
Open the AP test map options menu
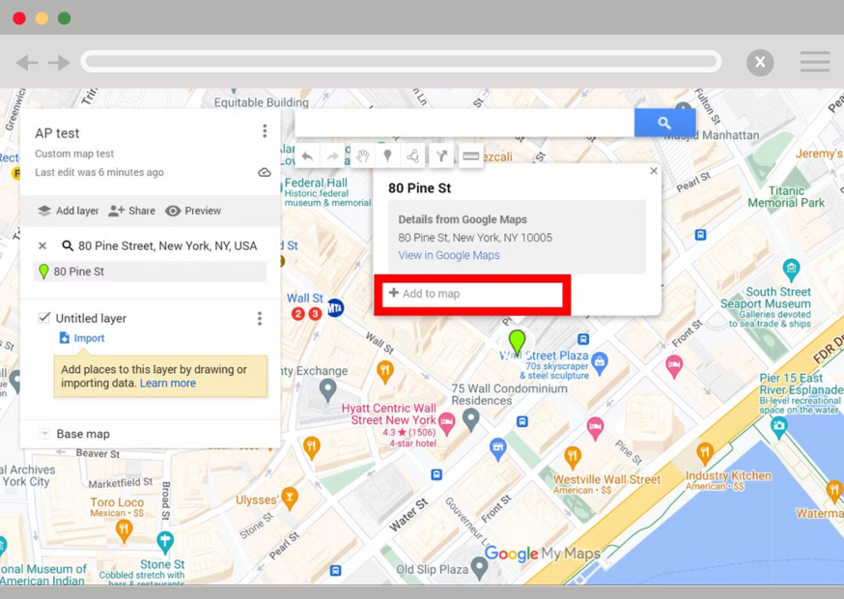coord(265,131)
